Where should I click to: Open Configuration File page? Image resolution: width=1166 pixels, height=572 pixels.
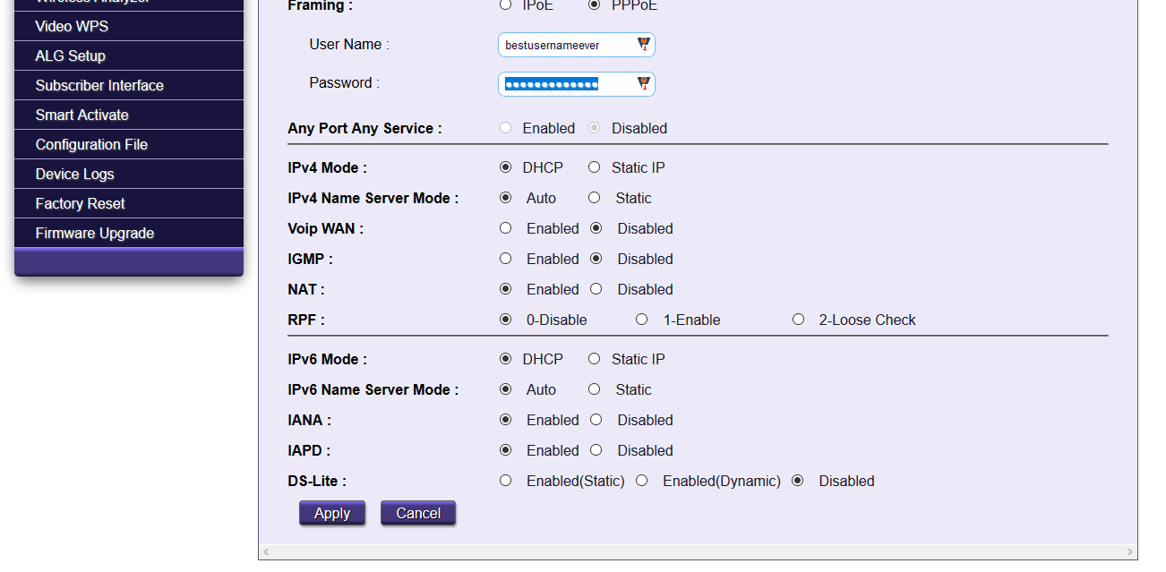pyautogui.click(x=91, y=144)
